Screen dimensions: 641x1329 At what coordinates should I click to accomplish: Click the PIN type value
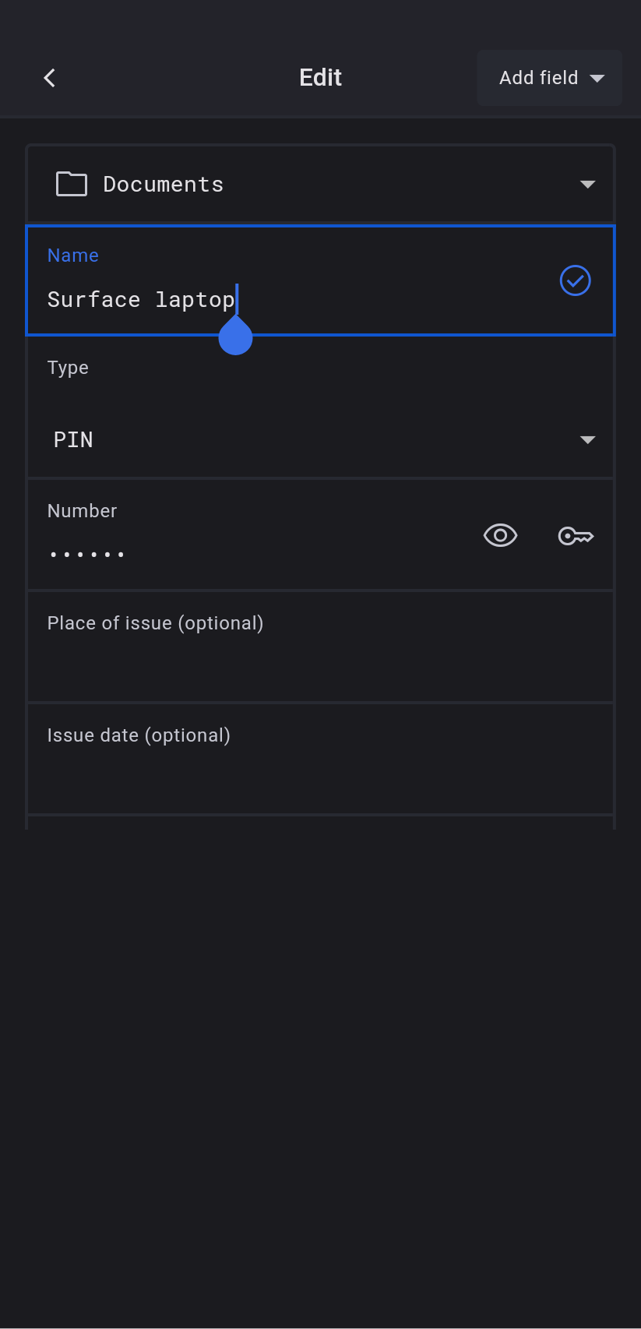pyautogui.click(x=73, y=440)
